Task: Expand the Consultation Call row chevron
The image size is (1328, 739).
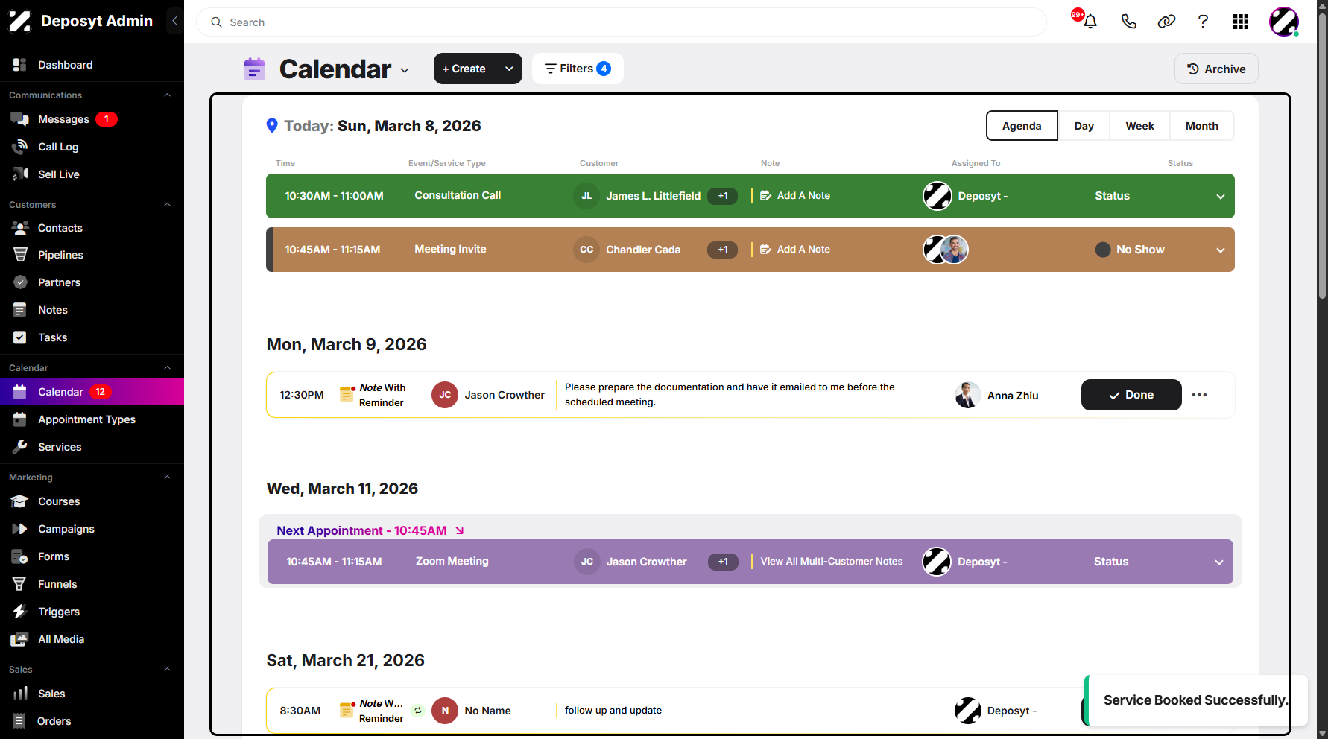Action: tap(1221, 197)
